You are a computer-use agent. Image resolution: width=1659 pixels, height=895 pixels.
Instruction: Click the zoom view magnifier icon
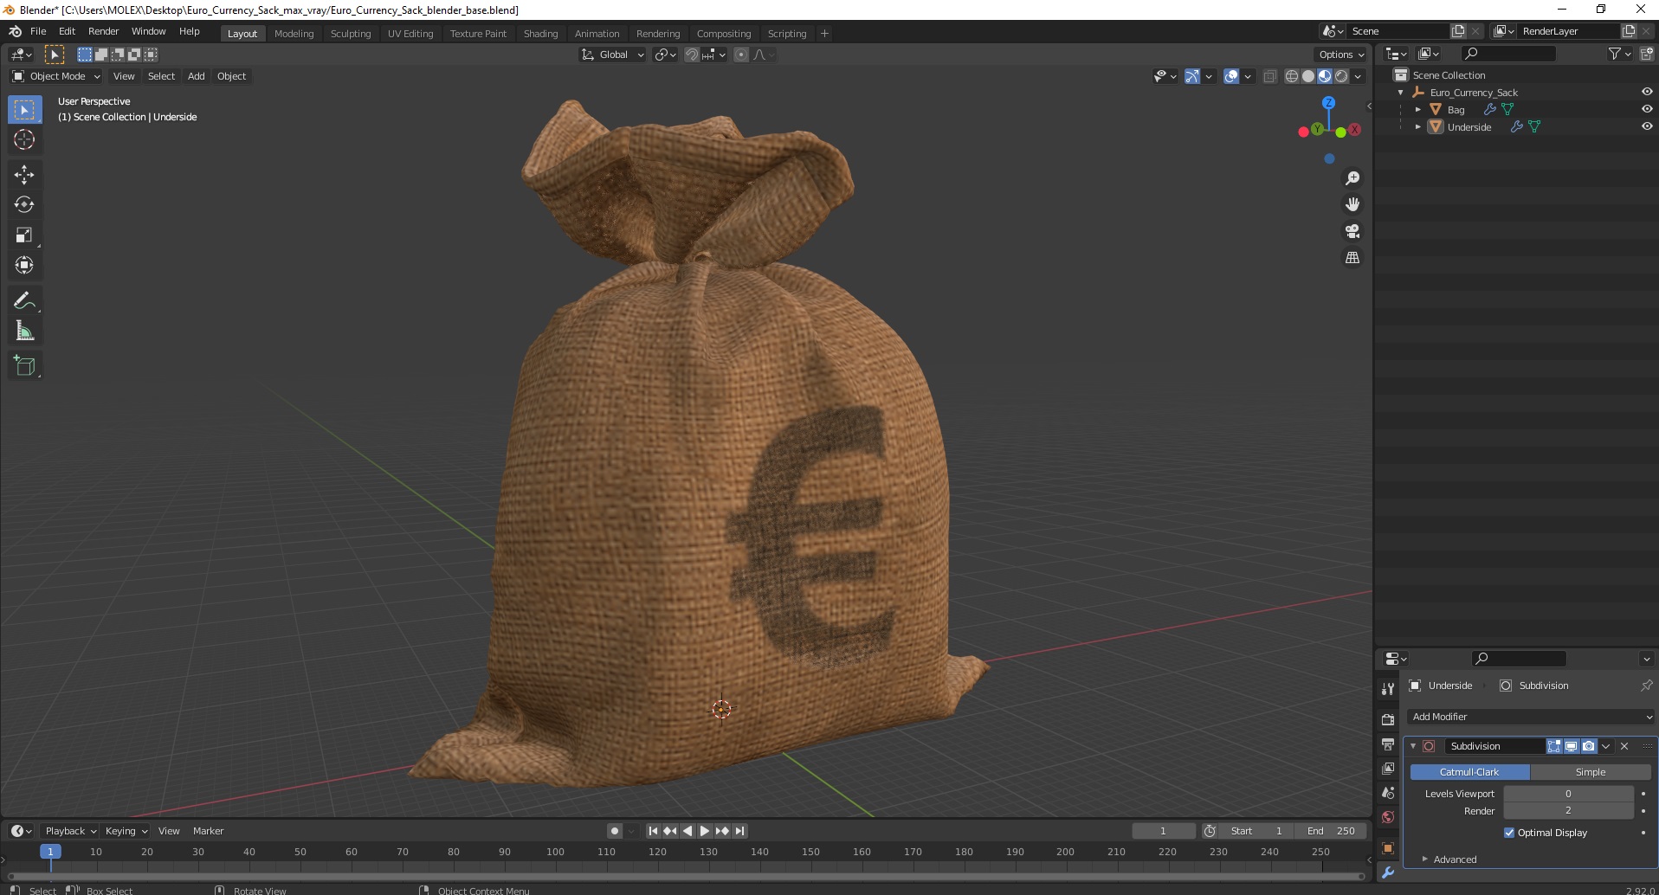click(x=1352, y=178)
